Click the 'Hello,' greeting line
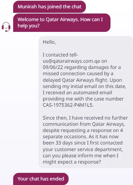The image size is (133, 185). [x=49, y=42]
